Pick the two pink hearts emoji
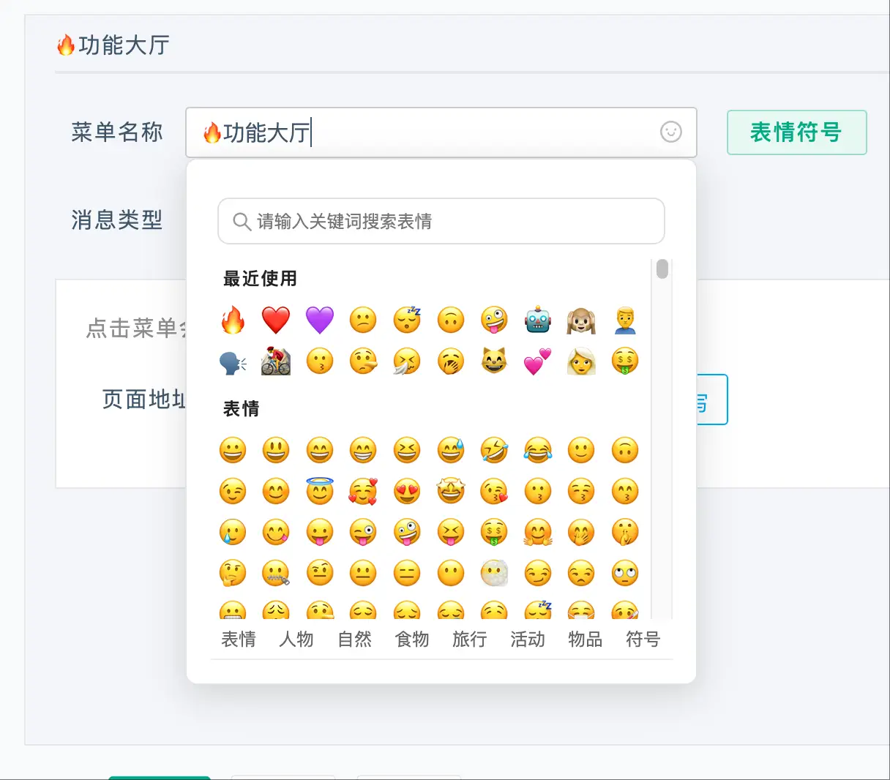The image size is (890, 780). (537, 361)
